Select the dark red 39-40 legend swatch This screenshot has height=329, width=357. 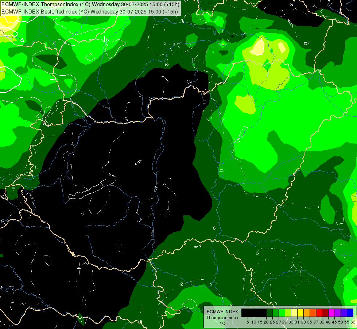coord(325,313)
